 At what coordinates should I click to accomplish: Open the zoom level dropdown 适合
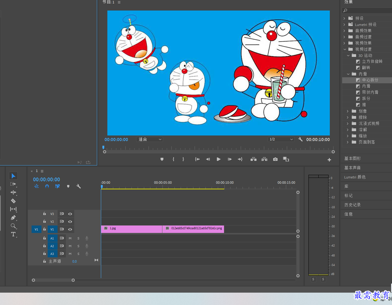(150, 140)
